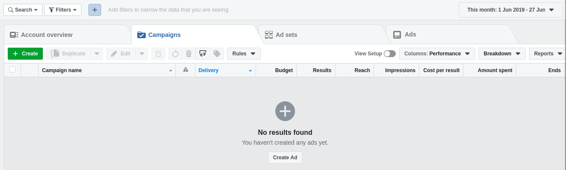Viewport: 566px width, 170px height.
Task: Click the clipboard paste icon in toolbar
Action: 158,54
